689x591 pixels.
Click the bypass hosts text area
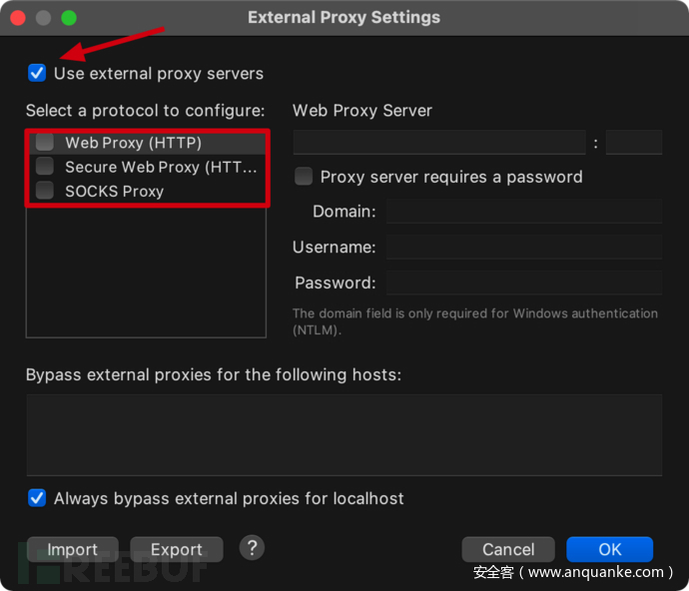coord(344,434)
